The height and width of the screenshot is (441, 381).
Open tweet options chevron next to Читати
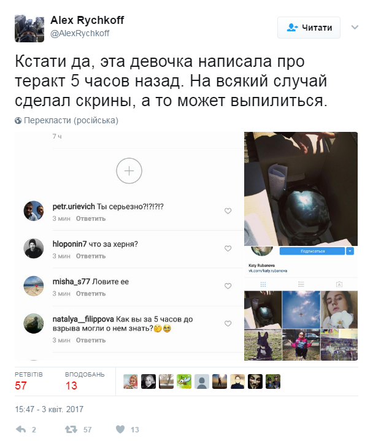click(x=355, y=27)
